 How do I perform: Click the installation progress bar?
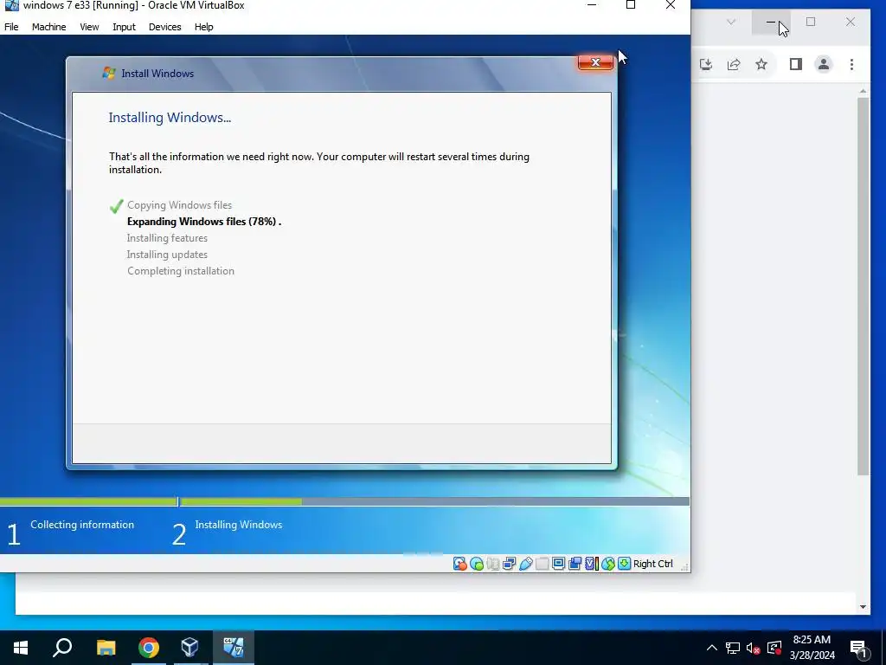click(344, 501)
